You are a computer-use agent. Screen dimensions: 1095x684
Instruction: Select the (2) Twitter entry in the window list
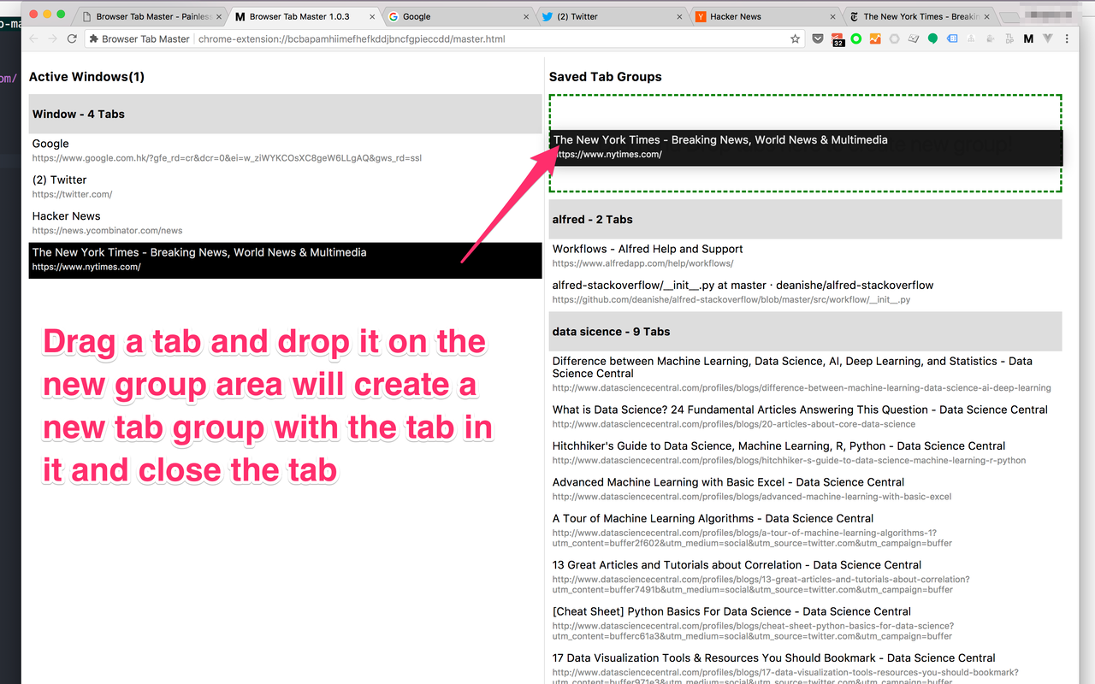(285, 187)
